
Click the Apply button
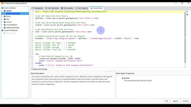tap(175, 101)
